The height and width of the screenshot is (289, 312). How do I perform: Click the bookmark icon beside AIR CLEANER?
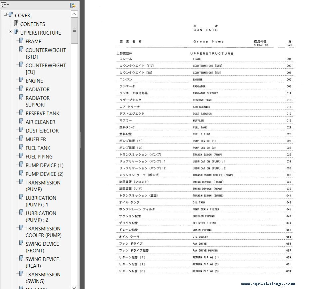coord(21,121)
